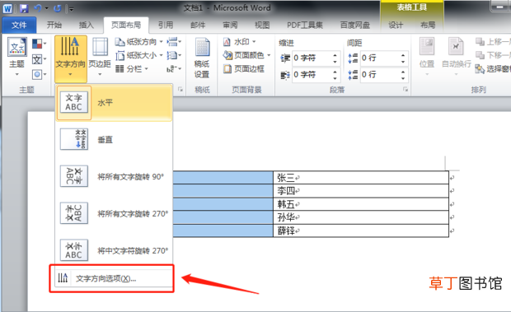Open the 文件 File tab
511x312 pixels.
coord(19,25)
